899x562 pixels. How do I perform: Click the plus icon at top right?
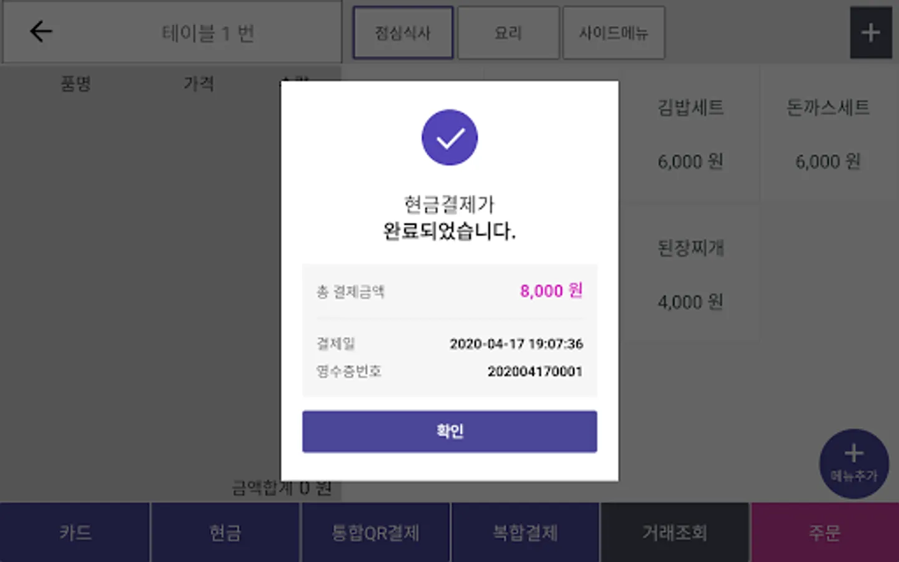(x=870, y=33)
